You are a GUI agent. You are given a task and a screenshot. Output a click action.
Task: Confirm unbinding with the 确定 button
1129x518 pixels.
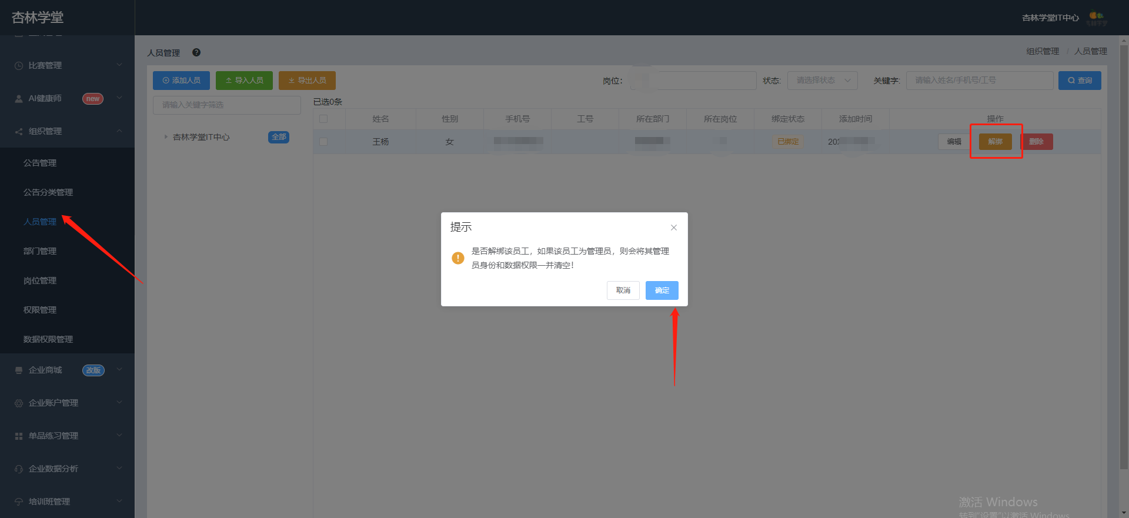tap(662, 290)
